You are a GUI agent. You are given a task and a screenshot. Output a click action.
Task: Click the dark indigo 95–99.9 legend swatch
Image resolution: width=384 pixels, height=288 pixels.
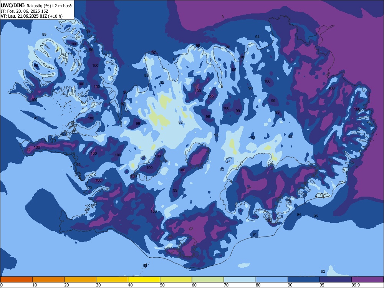pos(336,280)
